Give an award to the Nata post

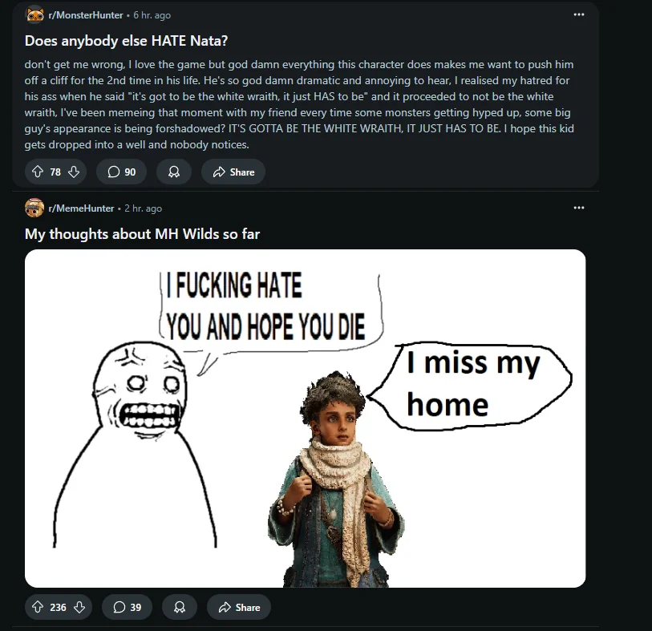click(174, 172)
